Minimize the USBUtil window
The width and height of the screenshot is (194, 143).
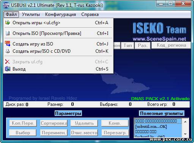click(x=161, y=3)
